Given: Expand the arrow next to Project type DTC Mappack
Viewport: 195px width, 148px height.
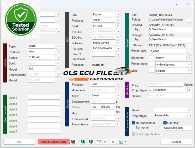Looking at the screenshot, I should pyautogui.click(x=189, y=90).
